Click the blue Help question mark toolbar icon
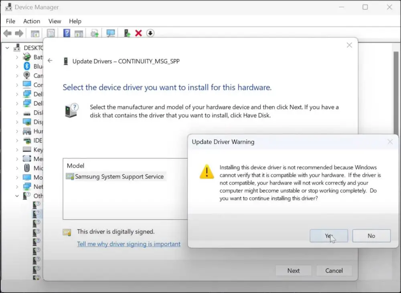Screen dimensions: 401x293 [67, 33]
